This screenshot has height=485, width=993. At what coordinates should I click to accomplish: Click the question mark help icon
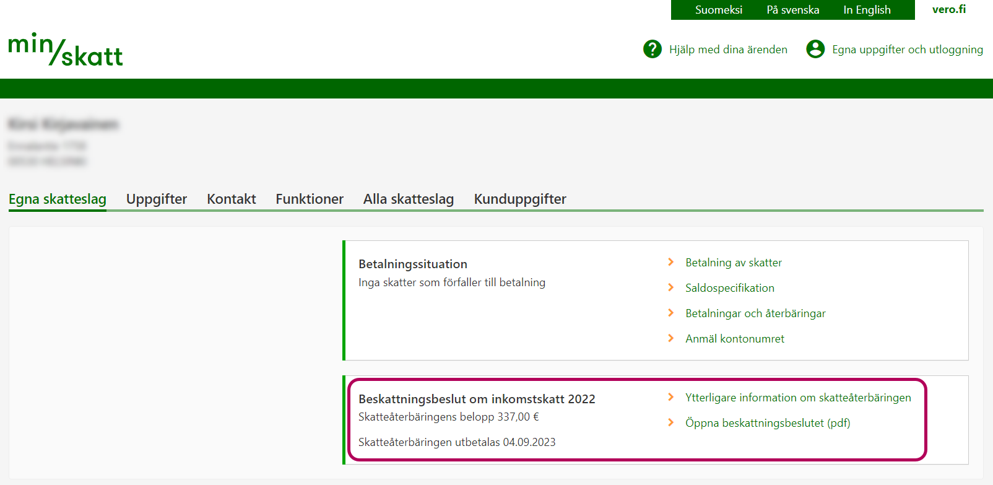(x=652, y=49)
